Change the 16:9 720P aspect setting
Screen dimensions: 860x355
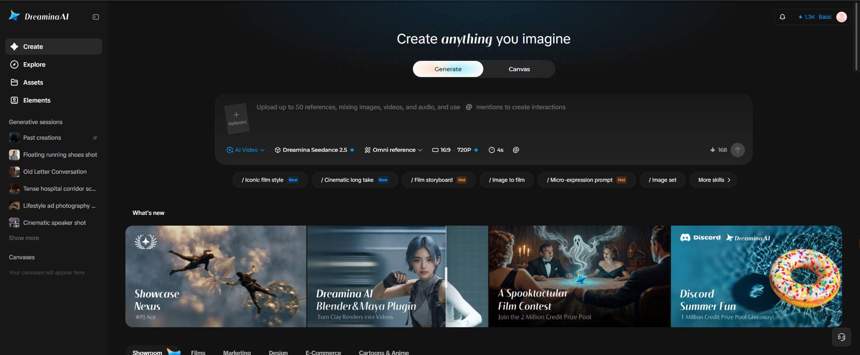[455, 150]
